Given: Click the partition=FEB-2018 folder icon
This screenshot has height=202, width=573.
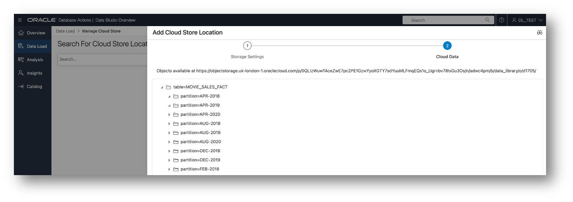Looking at the screenshot, I should [x=176, y=169].
